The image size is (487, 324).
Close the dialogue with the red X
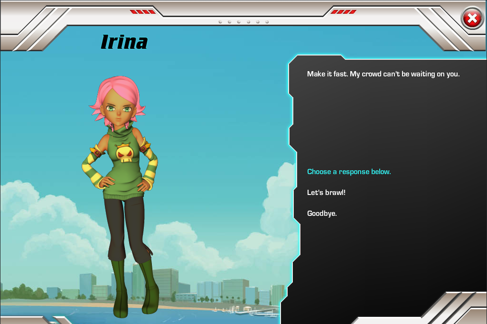click(x=472, y=19)
